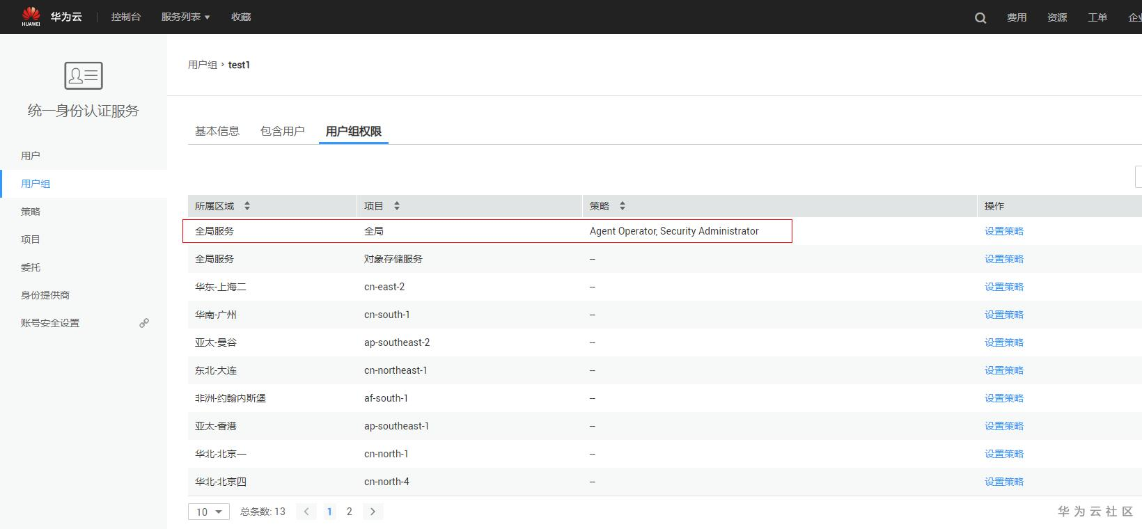This screenshot has height=529, width=1142.
Task: Sort by 策略 column arrows
Action: pyautogui.click(x=623, y=206)
